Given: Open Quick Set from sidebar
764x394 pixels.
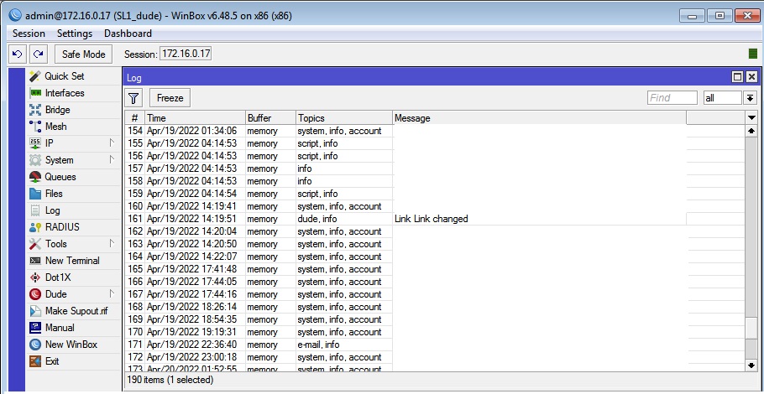Looking at the screenshot, I should (64, 76).
